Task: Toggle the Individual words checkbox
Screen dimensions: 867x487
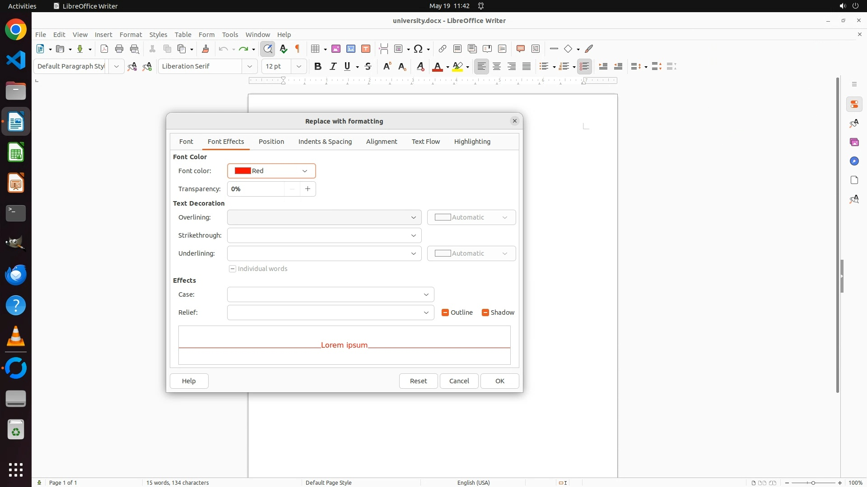Action: (x=233, y=269)
